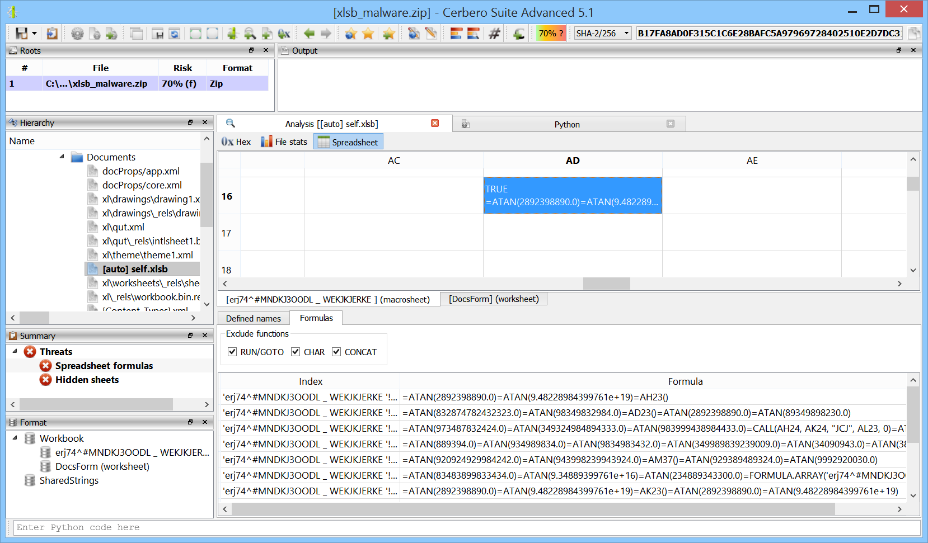
Task: Select docProps/app.xml in Hierarchy
Action: (x=141, y=171)
